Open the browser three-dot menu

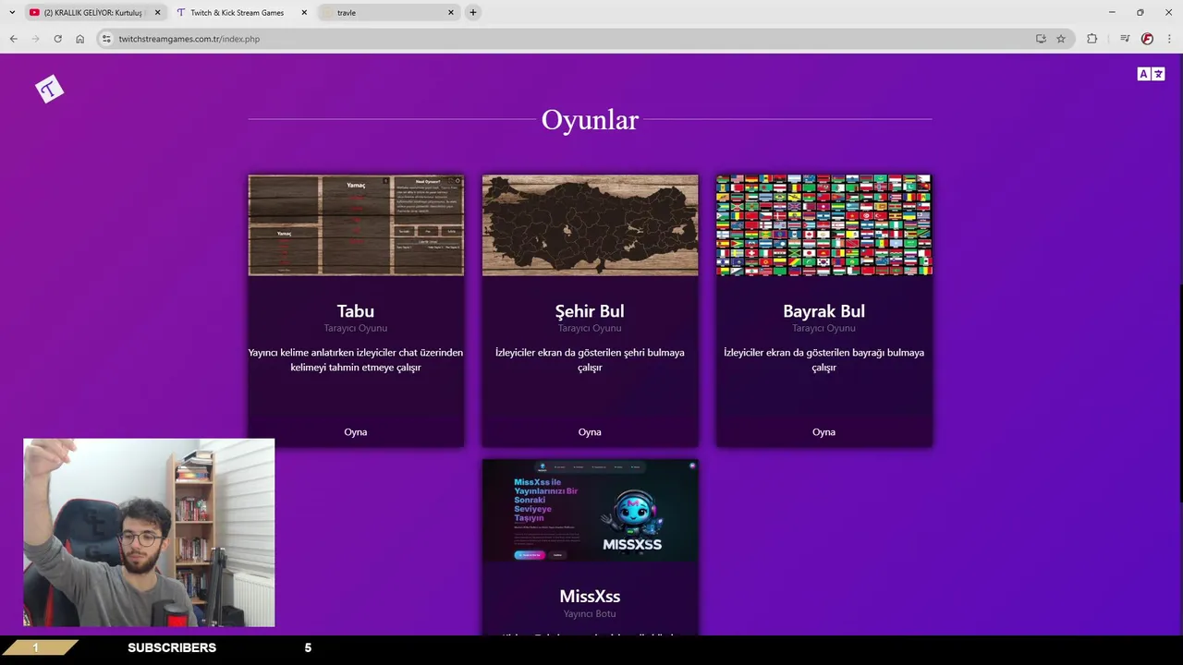(x=1169, y=39)
